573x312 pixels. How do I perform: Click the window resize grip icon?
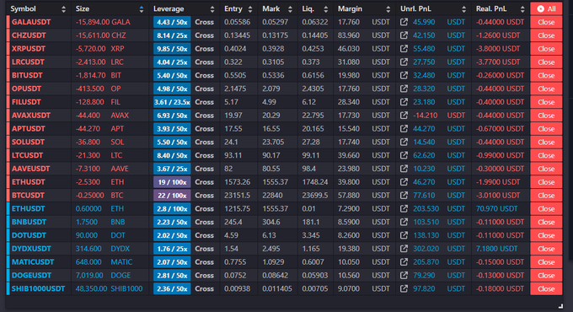point(560,306)
